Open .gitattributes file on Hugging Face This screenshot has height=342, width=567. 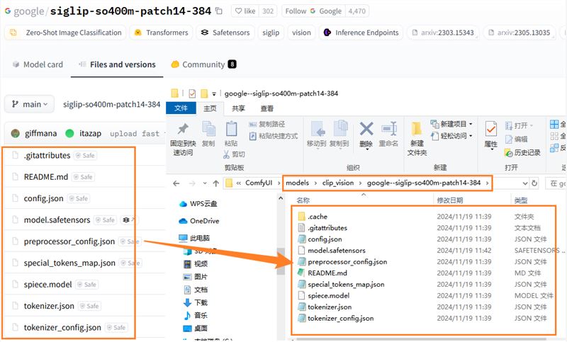click(x=47, y=155)
